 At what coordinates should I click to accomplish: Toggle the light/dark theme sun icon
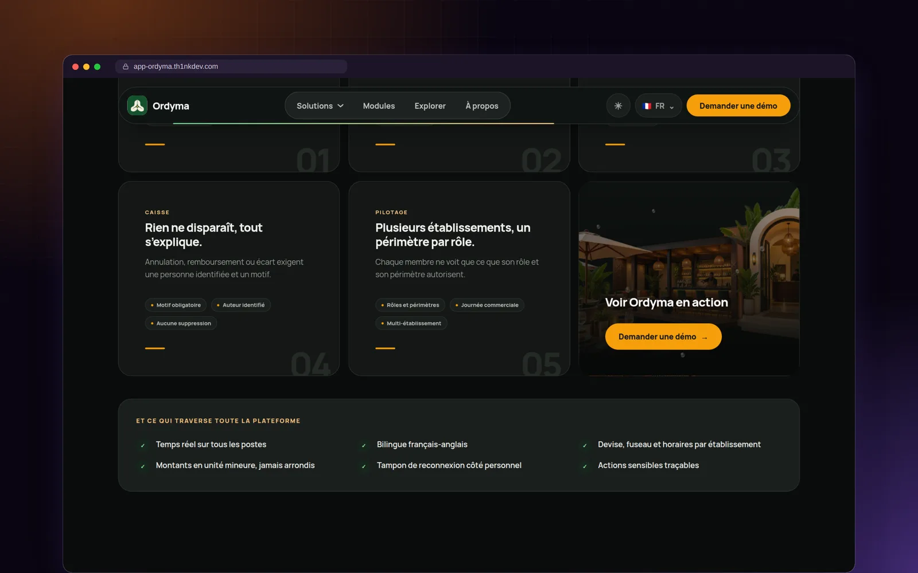pyautogui.click(x=618, y=106)
